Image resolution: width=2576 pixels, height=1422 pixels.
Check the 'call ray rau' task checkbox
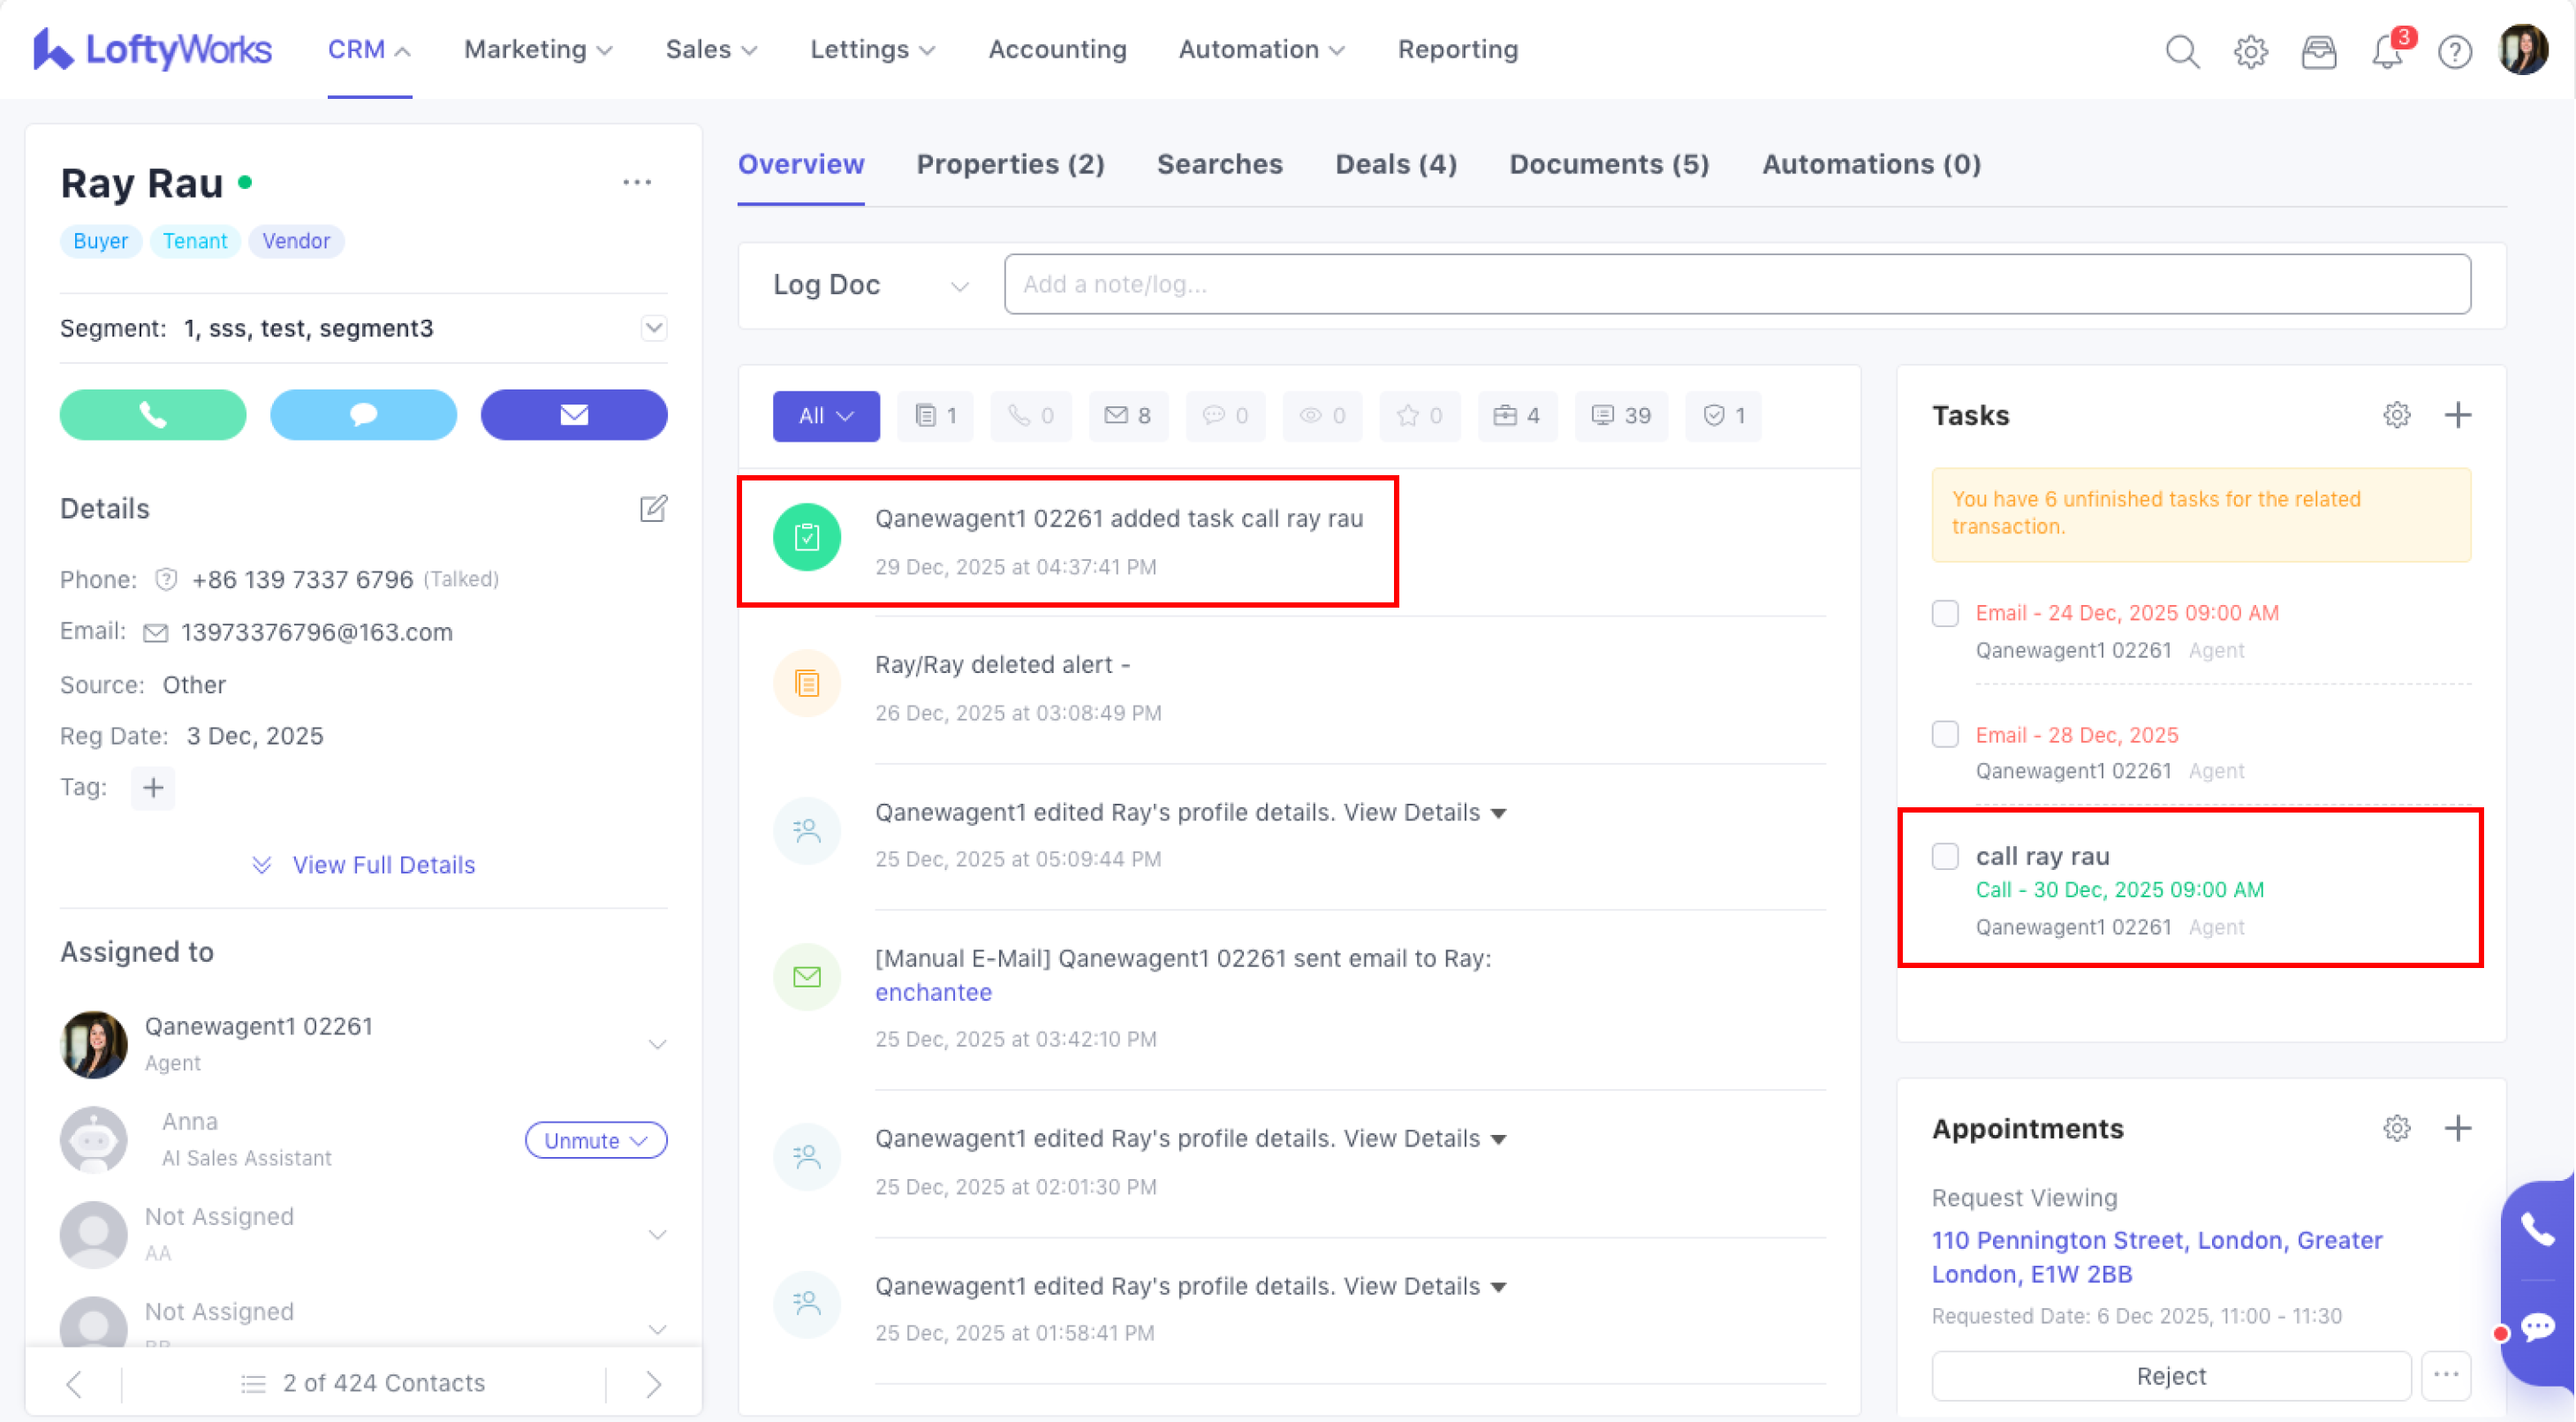coord(1944,856)
